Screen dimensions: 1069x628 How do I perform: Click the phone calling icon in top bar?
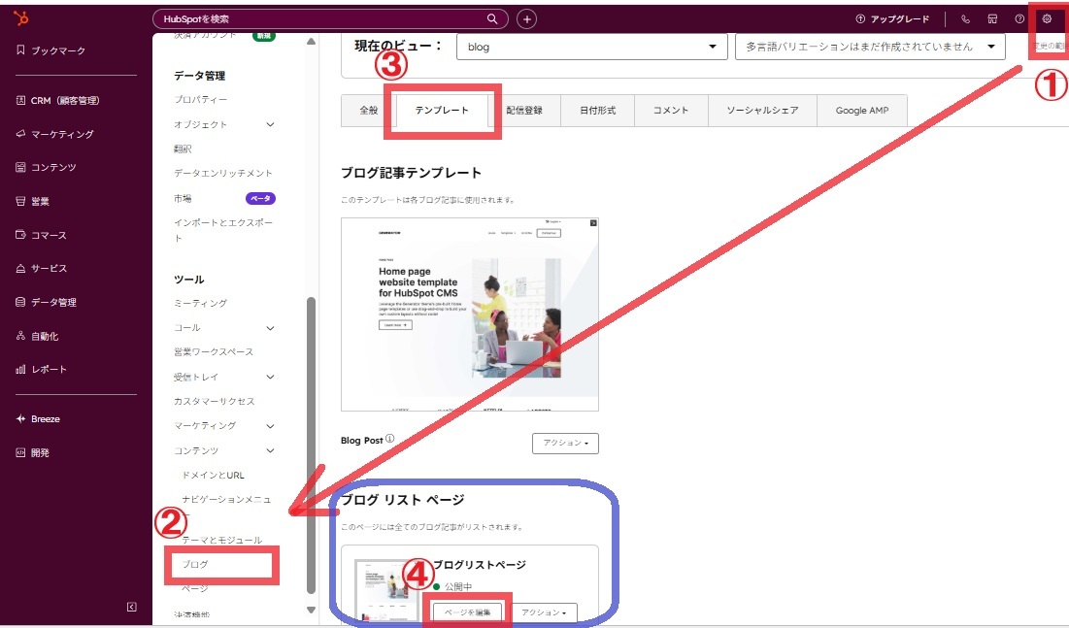point(964,18)
